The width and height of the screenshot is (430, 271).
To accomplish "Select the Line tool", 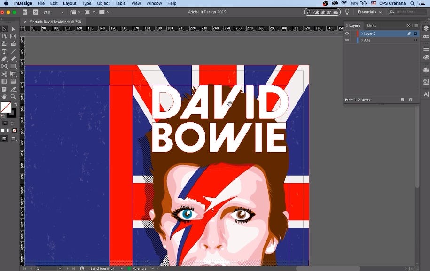I will tap(13, 52).
